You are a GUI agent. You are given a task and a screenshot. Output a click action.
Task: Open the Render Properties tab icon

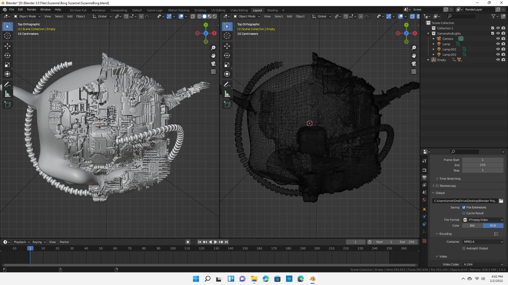(x=424, y=170)
